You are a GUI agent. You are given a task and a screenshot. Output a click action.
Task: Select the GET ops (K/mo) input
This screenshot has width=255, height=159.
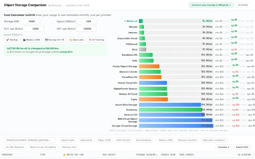pyautogui.click(x=86, y=29)
